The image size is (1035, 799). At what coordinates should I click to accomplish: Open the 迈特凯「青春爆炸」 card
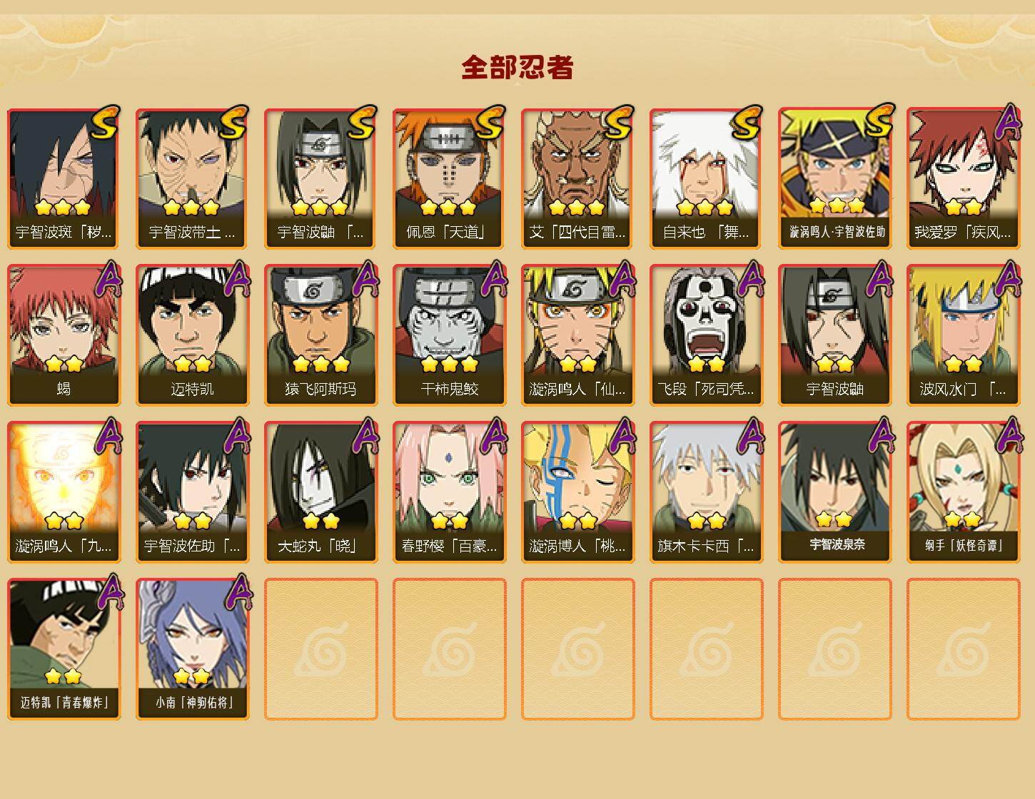click(x=64, y=649)
